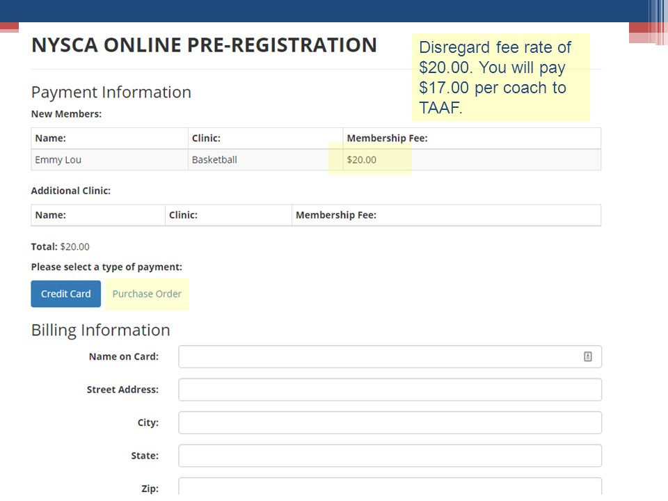Image resolution: width=668 pixels, height=501 pixels.
Task: Click the $20.00 membership fee cell
Action: point(472,160)
